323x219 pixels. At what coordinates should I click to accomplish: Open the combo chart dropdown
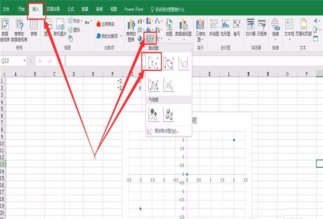158,30
